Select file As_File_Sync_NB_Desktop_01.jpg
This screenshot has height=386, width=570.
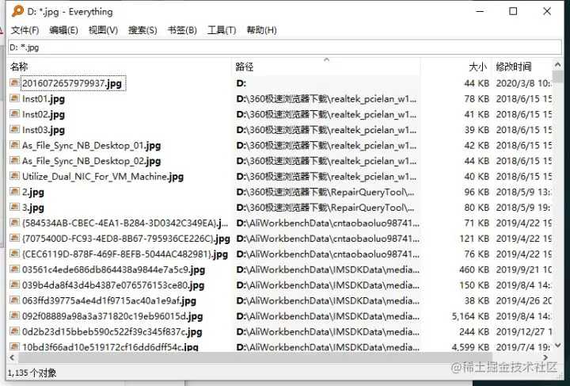[x=91, y=146]
